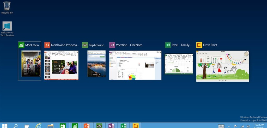Open Task View from the taskbar

(27, 126)
